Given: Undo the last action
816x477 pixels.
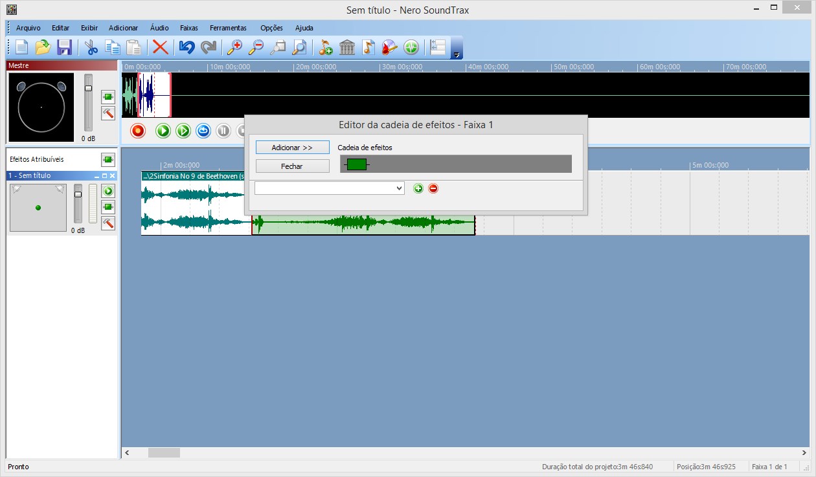Looking at the screenshot, I should click(x=187, y=47).
